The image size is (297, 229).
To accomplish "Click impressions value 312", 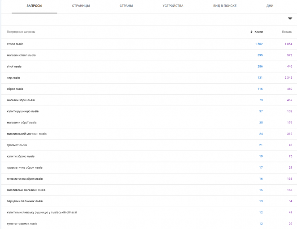I will (x=290, y=134).
